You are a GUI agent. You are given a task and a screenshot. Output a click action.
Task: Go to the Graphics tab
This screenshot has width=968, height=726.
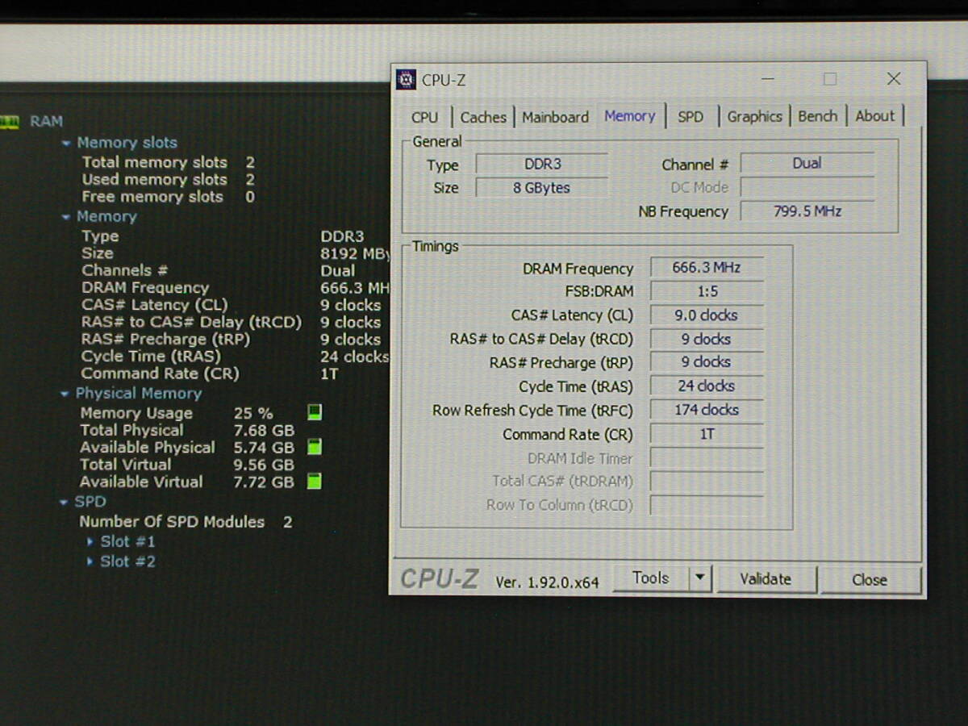click(x=754, y=117)
